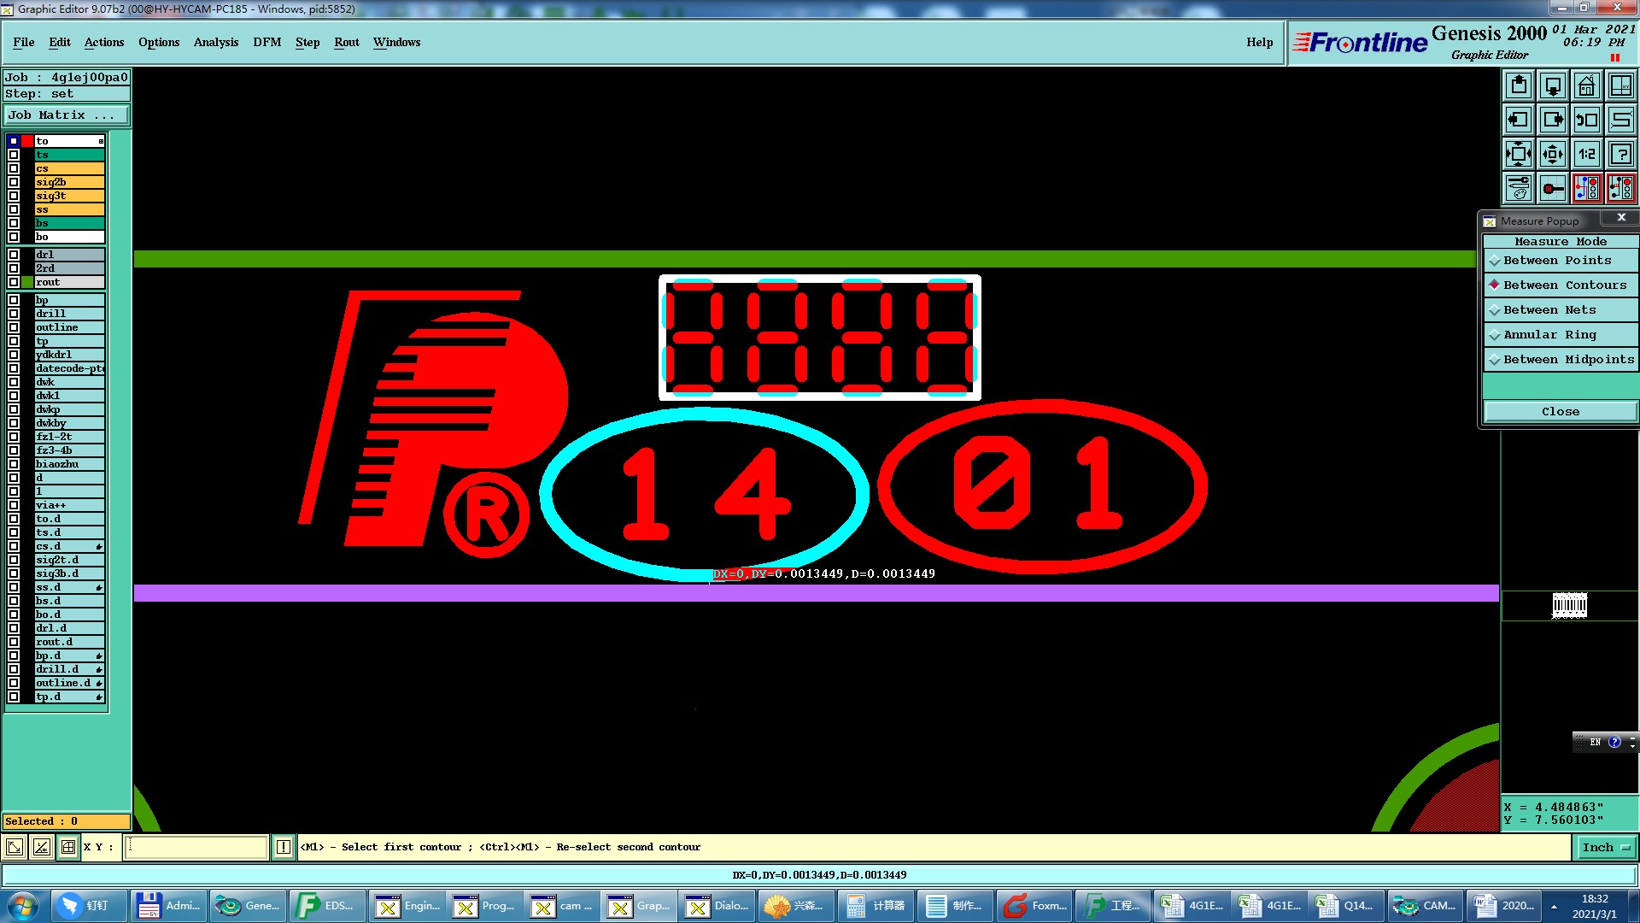Viewport: 1640px width, 923px height.
Task: Select Between Midpoints measure mode
Action: pyautogui.click(x=1560, y=360)
